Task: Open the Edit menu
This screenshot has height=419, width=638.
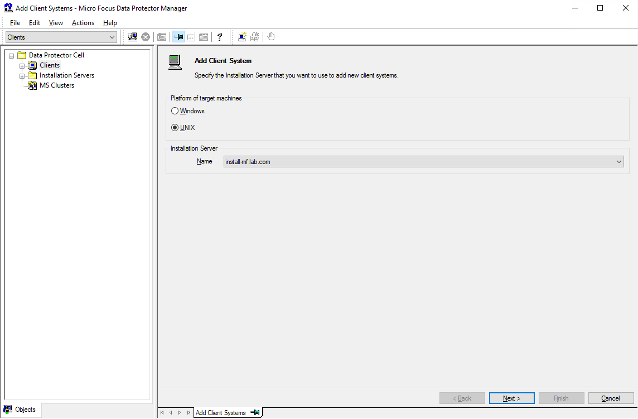Action: coord(35,23)
